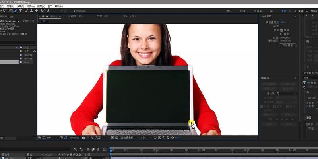The height and width of the screenshot is (159, 318).
Task: Open the 50% magnification dropdown
Action: click(52, 138)
